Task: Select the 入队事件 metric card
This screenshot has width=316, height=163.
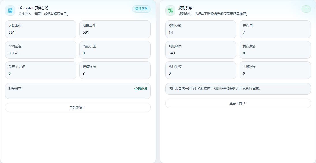Action: (41, 29)
